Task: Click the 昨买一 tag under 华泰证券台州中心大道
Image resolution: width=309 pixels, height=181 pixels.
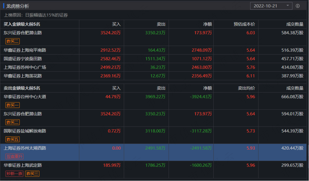Action: [12, 105]
